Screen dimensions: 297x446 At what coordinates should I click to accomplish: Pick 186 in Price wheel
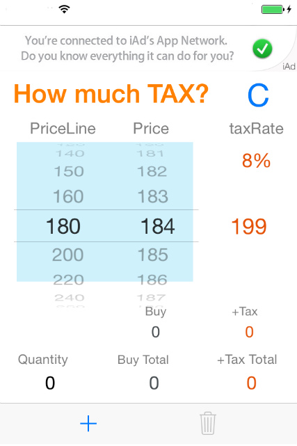[x=152, y=280]
